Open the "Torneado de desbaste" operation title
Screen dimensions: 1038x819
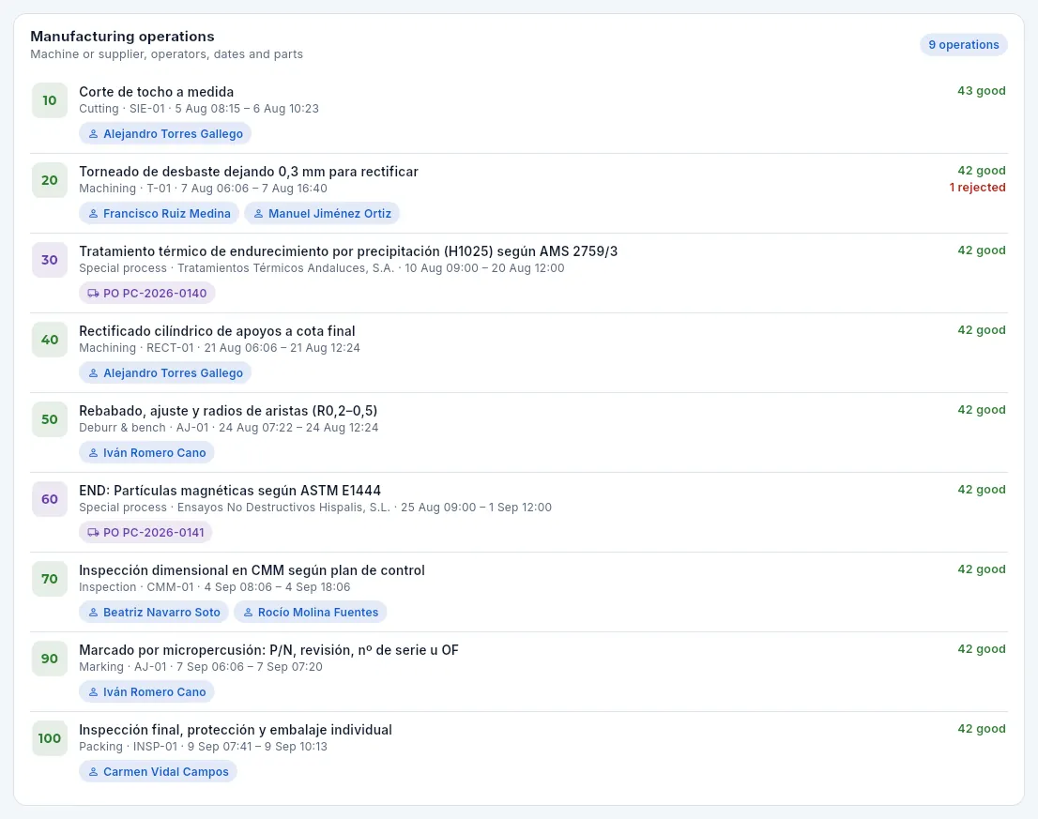[x=249, y=172]
